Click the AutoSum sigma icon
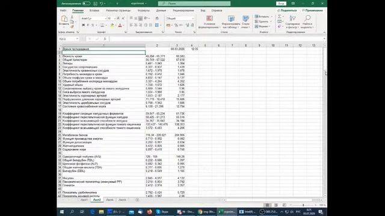385x216 pixels. [x=280, y=17]
